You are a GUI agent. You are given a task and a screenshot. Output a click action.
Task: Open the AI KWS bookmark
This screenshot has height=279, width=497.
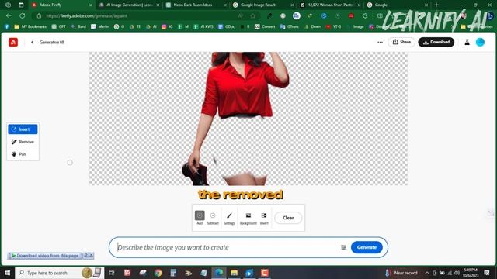(203, 26)
